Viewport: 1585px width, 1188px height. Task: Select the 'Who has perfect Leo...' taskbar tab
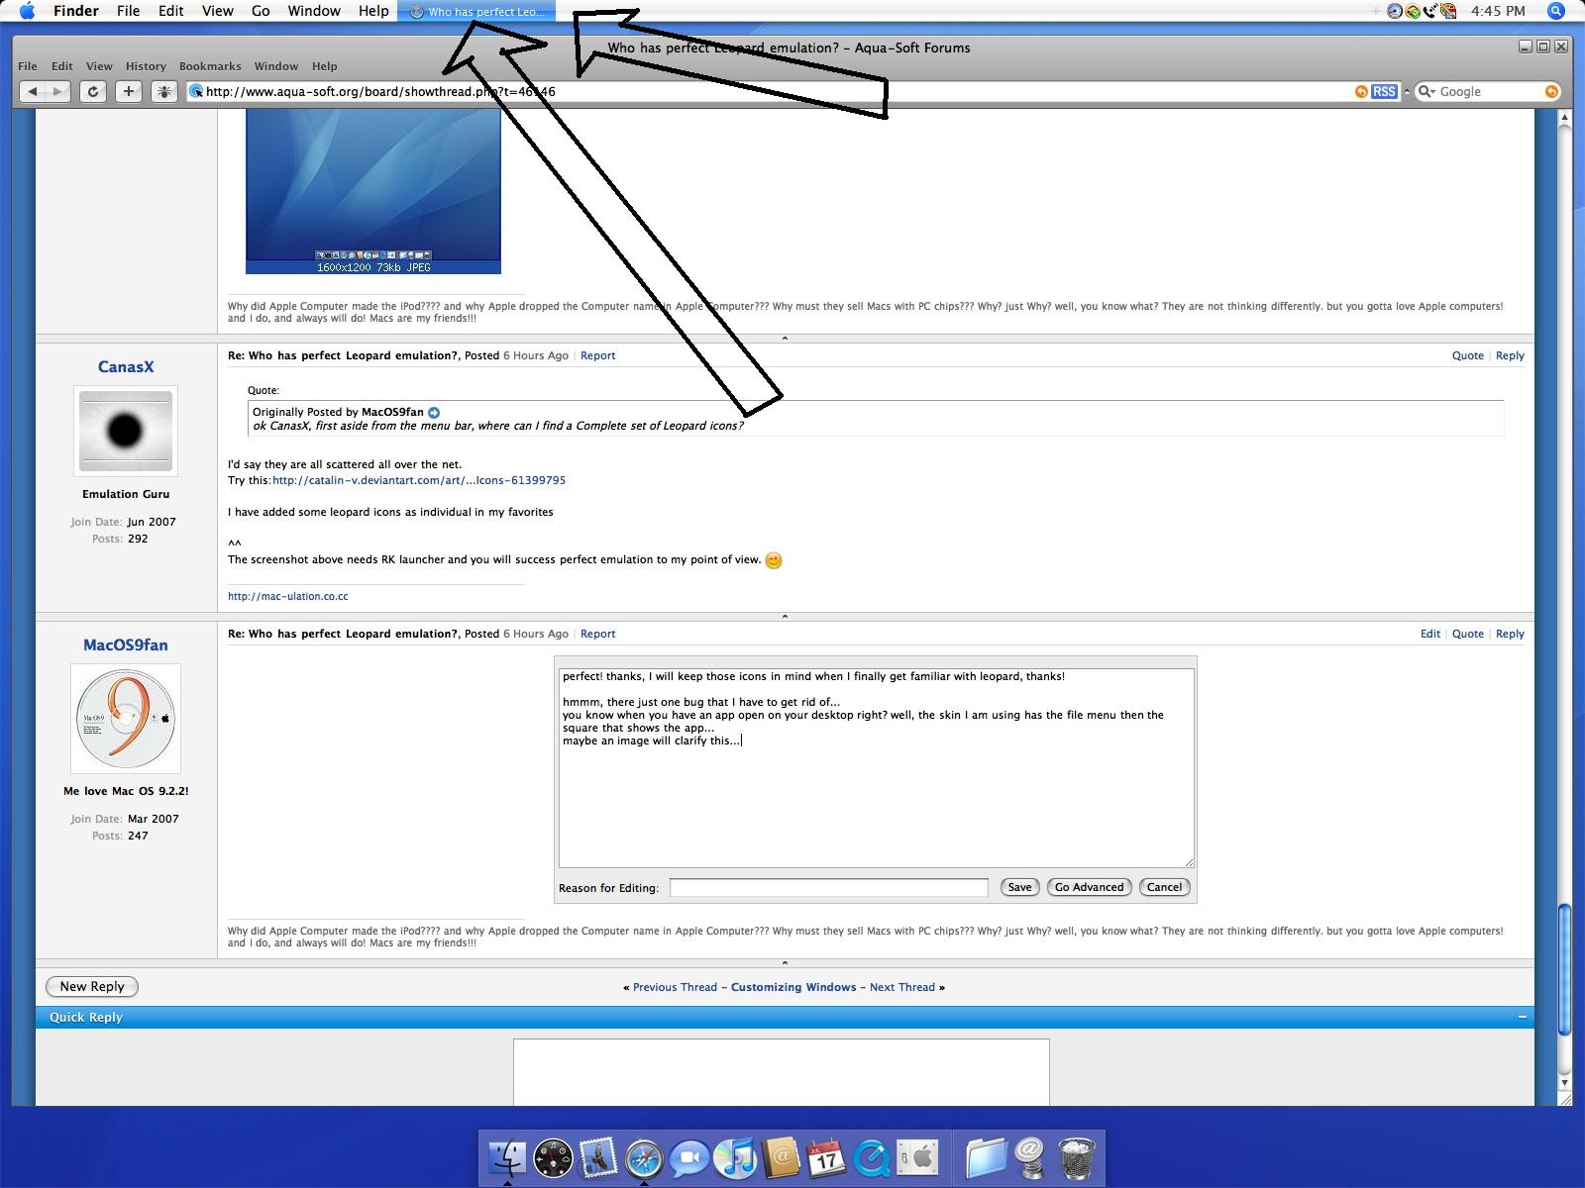pyautogui.click(x=476, y=11)
